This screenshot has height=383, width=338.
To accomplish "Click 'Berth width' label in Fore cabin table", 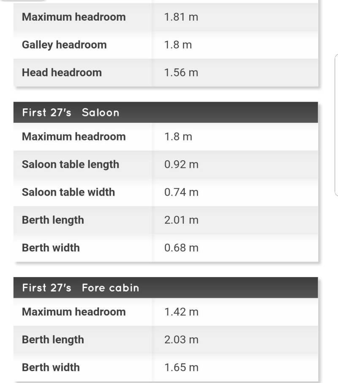I will click(x=51, y=367).
